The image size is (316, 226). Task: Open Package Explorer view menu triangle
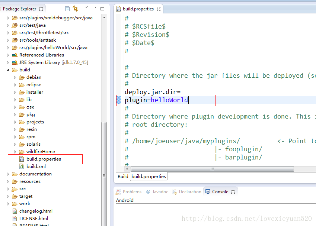(x=86, y=7)
